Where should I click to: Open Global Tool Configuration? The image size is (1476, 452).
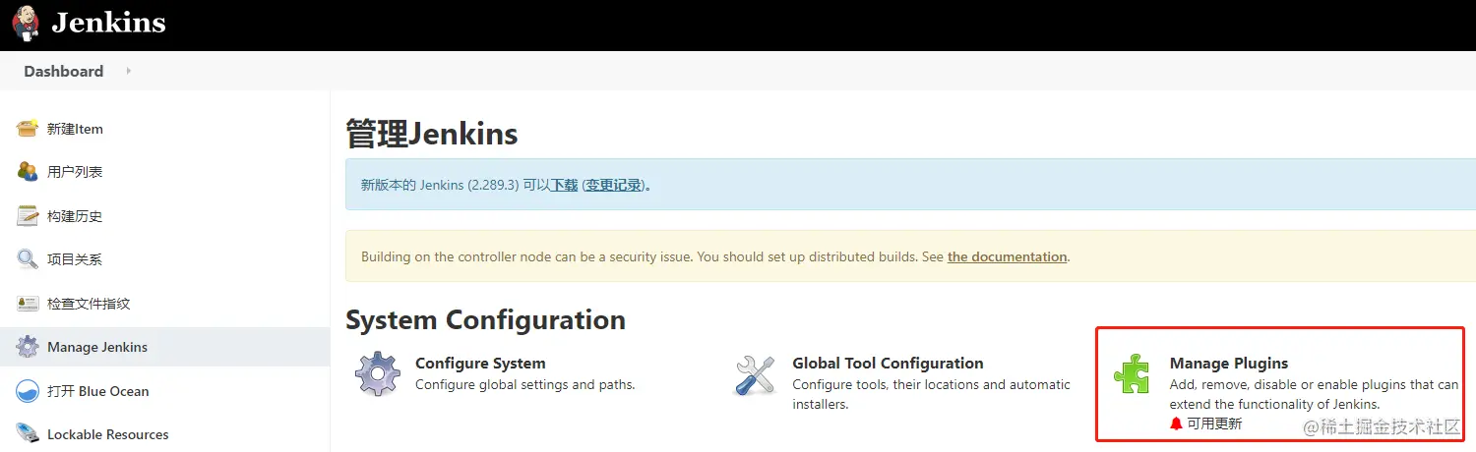coord(888,363)
